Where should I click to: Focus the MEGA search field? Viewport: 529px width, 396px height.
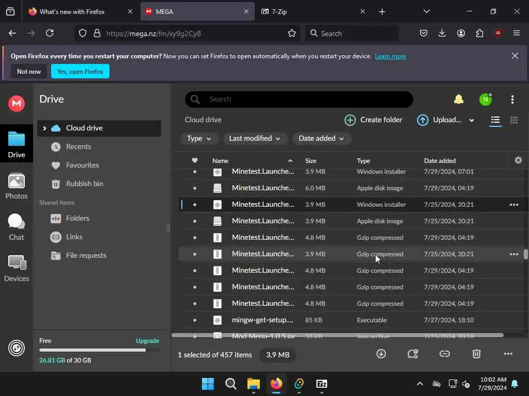299,100
